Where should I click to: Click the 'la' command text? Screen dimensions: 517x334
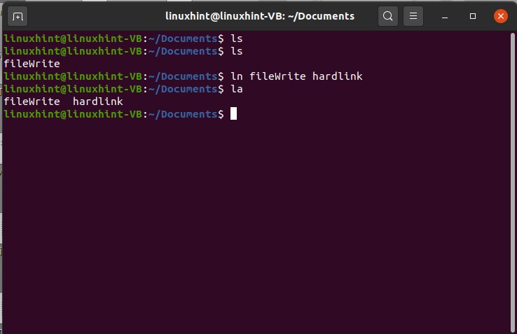(x=237, y=89)
